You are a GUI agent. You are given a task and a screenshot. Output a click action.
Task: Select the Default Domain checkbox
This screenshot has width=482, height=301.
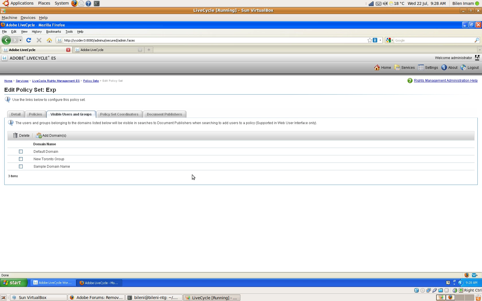[21, 151]
